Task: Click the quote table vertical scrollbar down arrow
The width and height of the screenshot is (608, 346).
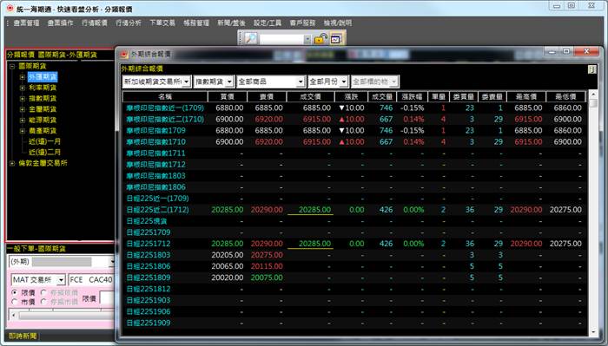Action: (x=592, y=332)
